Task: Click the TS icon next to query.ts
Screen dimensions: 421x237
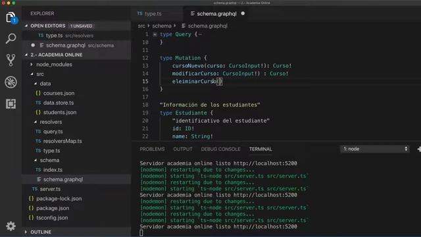Action: coord(38,132)
